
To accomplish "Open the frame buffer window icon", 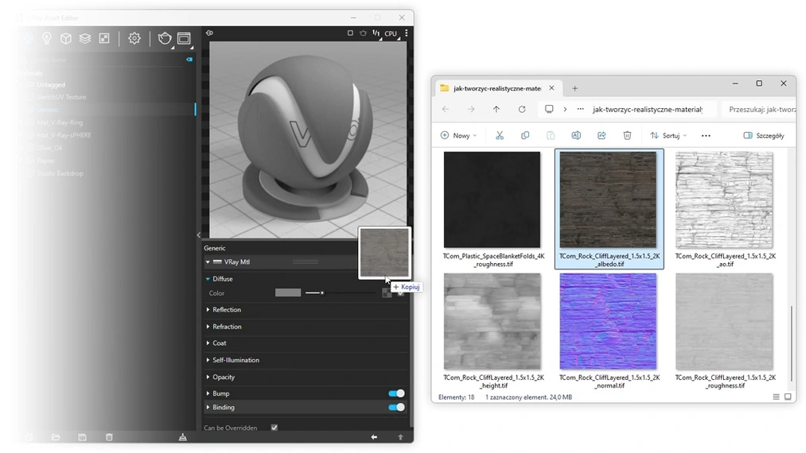I will point(184,38).
